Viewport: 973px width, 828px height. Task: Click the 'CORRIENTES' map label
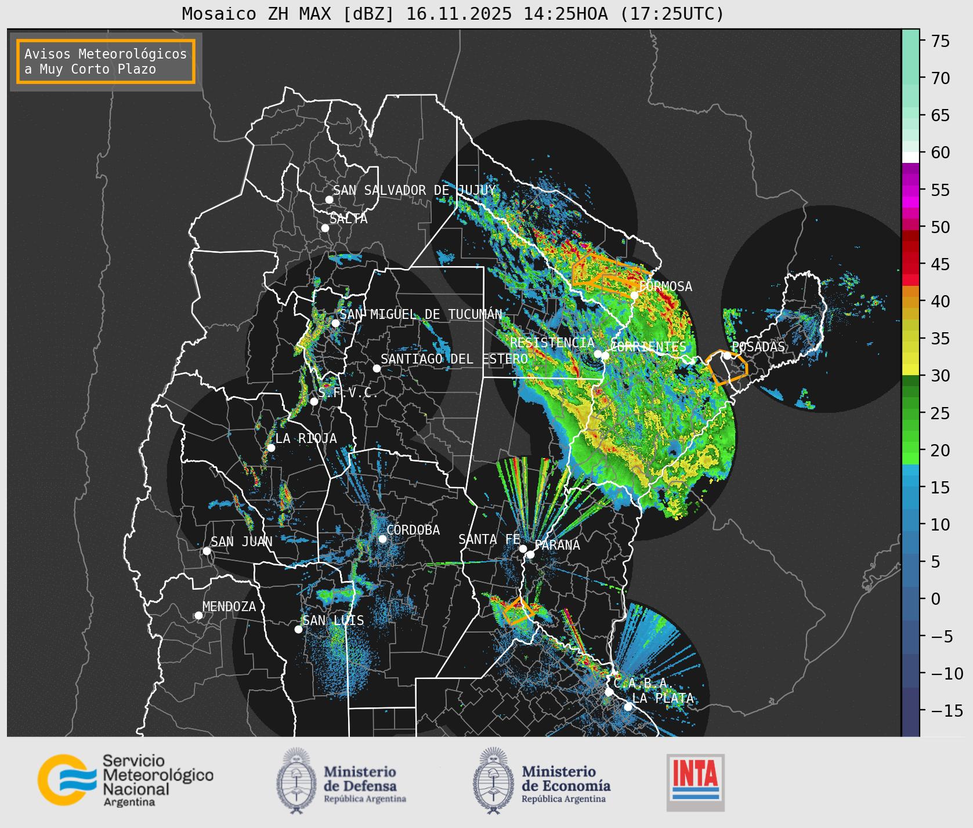click(x=648, y=347)
